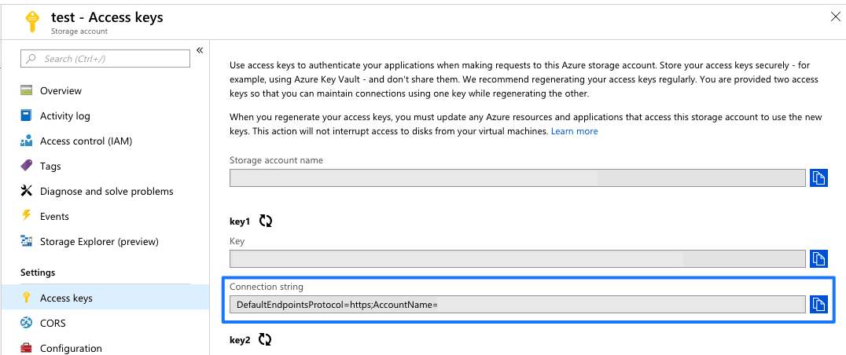This screenshot has width=846, height=355.
Task: Go to Configuration settings
Action: click(x=71, y=348)
